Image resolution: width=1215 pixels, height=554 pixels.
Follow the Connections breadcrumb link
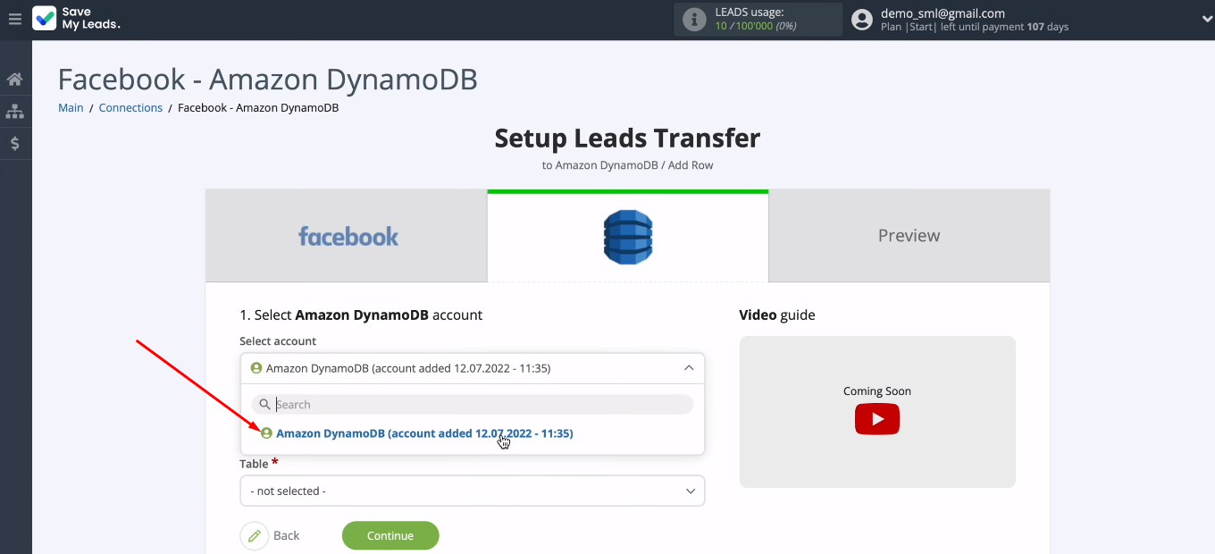click(x=130, y=108)
